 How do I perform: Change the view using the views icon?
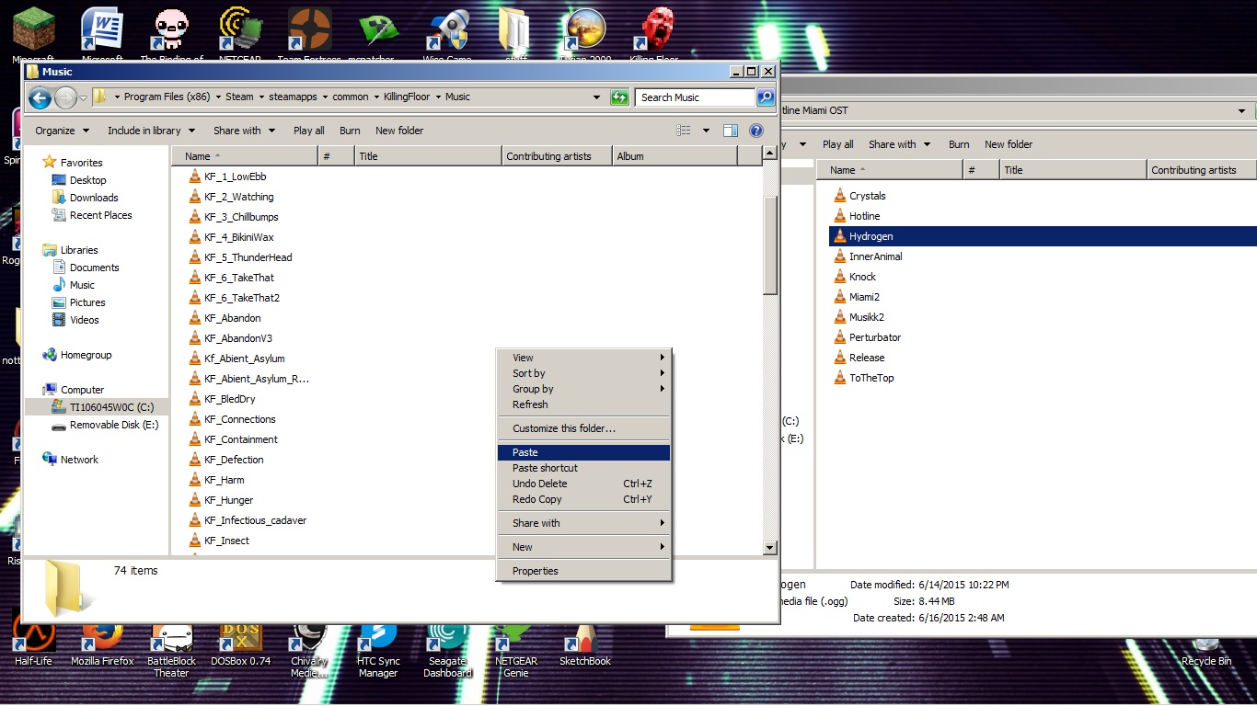pos(684,131)
